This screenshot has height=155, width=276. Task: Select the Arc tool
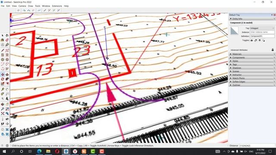[x=3, y=64]
